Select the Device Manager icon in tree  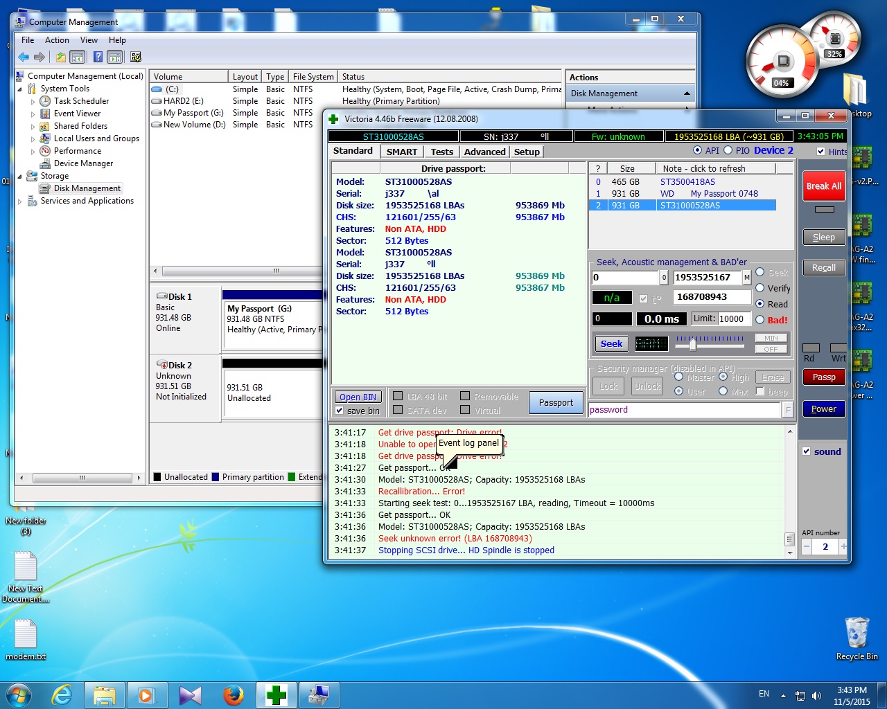45,163
